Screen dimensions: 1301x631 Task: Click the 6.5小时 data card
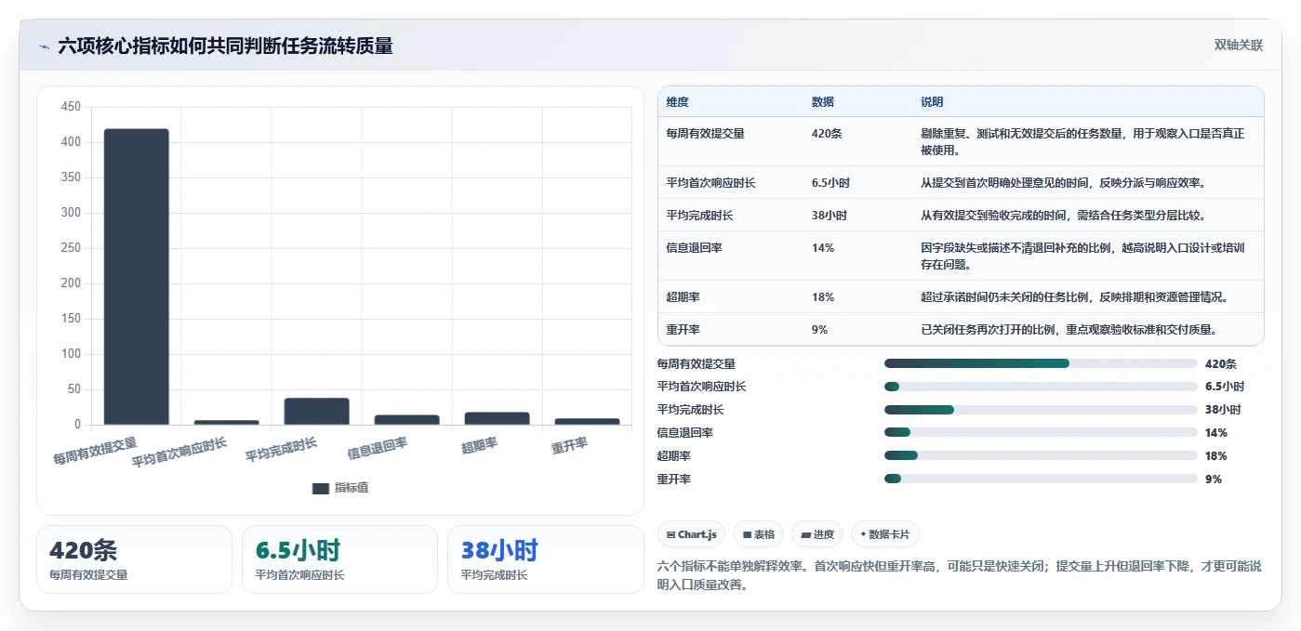tap(339, 559)
